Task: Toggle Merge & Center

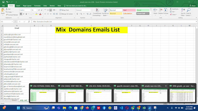Action: click(x=66, y=14)
